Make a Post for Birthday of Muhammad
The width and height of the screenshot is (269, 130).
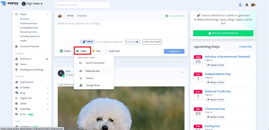215,65
